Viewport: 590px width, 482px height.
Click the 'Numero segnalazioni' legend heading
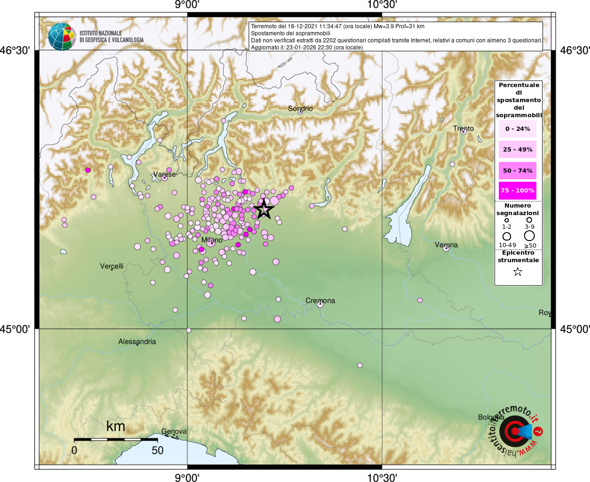[x=518, y=209]
